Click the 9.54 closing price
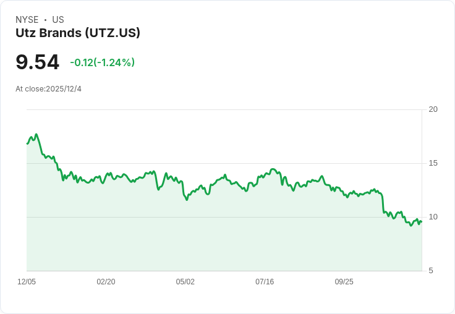The width and height of the screenshot is (455, 314). [x=37, y=62]
